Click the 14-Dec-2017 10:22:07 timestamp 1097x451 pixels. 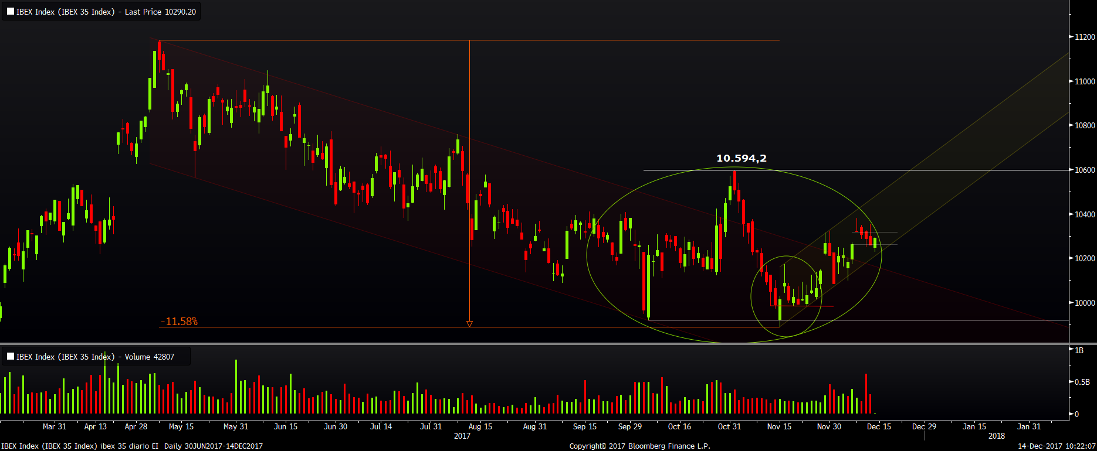(x=1057, y=446)
